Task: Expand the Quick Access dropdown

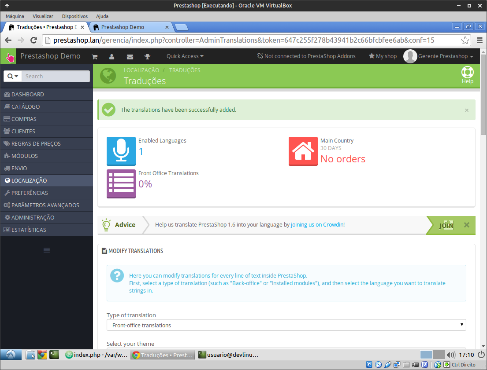Action: [x=185, y=56]
